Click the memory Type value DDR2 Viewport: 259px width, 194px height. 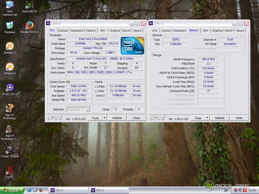176,39
